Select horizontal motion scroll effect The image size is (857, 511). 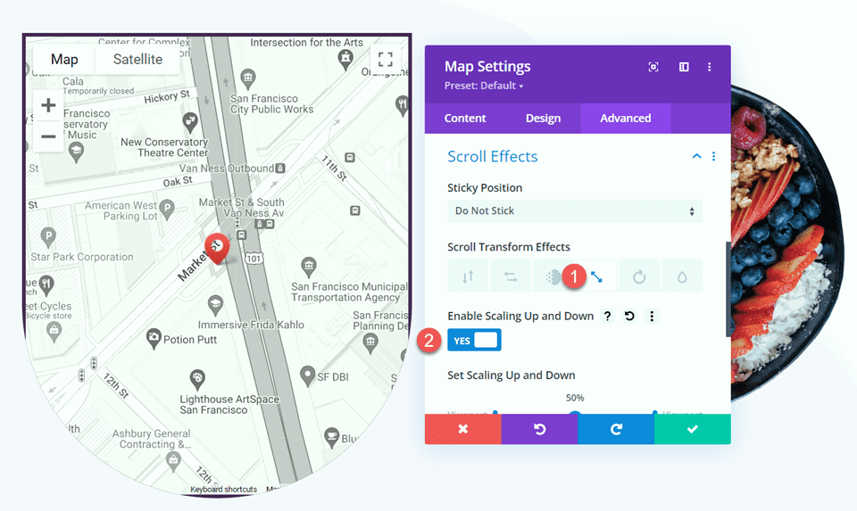[x=511, y=276]
